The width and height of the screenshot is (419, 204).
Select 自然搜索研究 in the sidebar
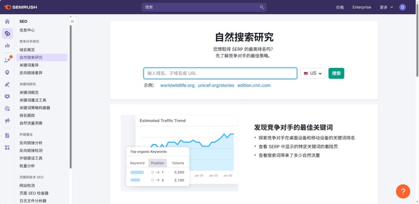point(42,57)
